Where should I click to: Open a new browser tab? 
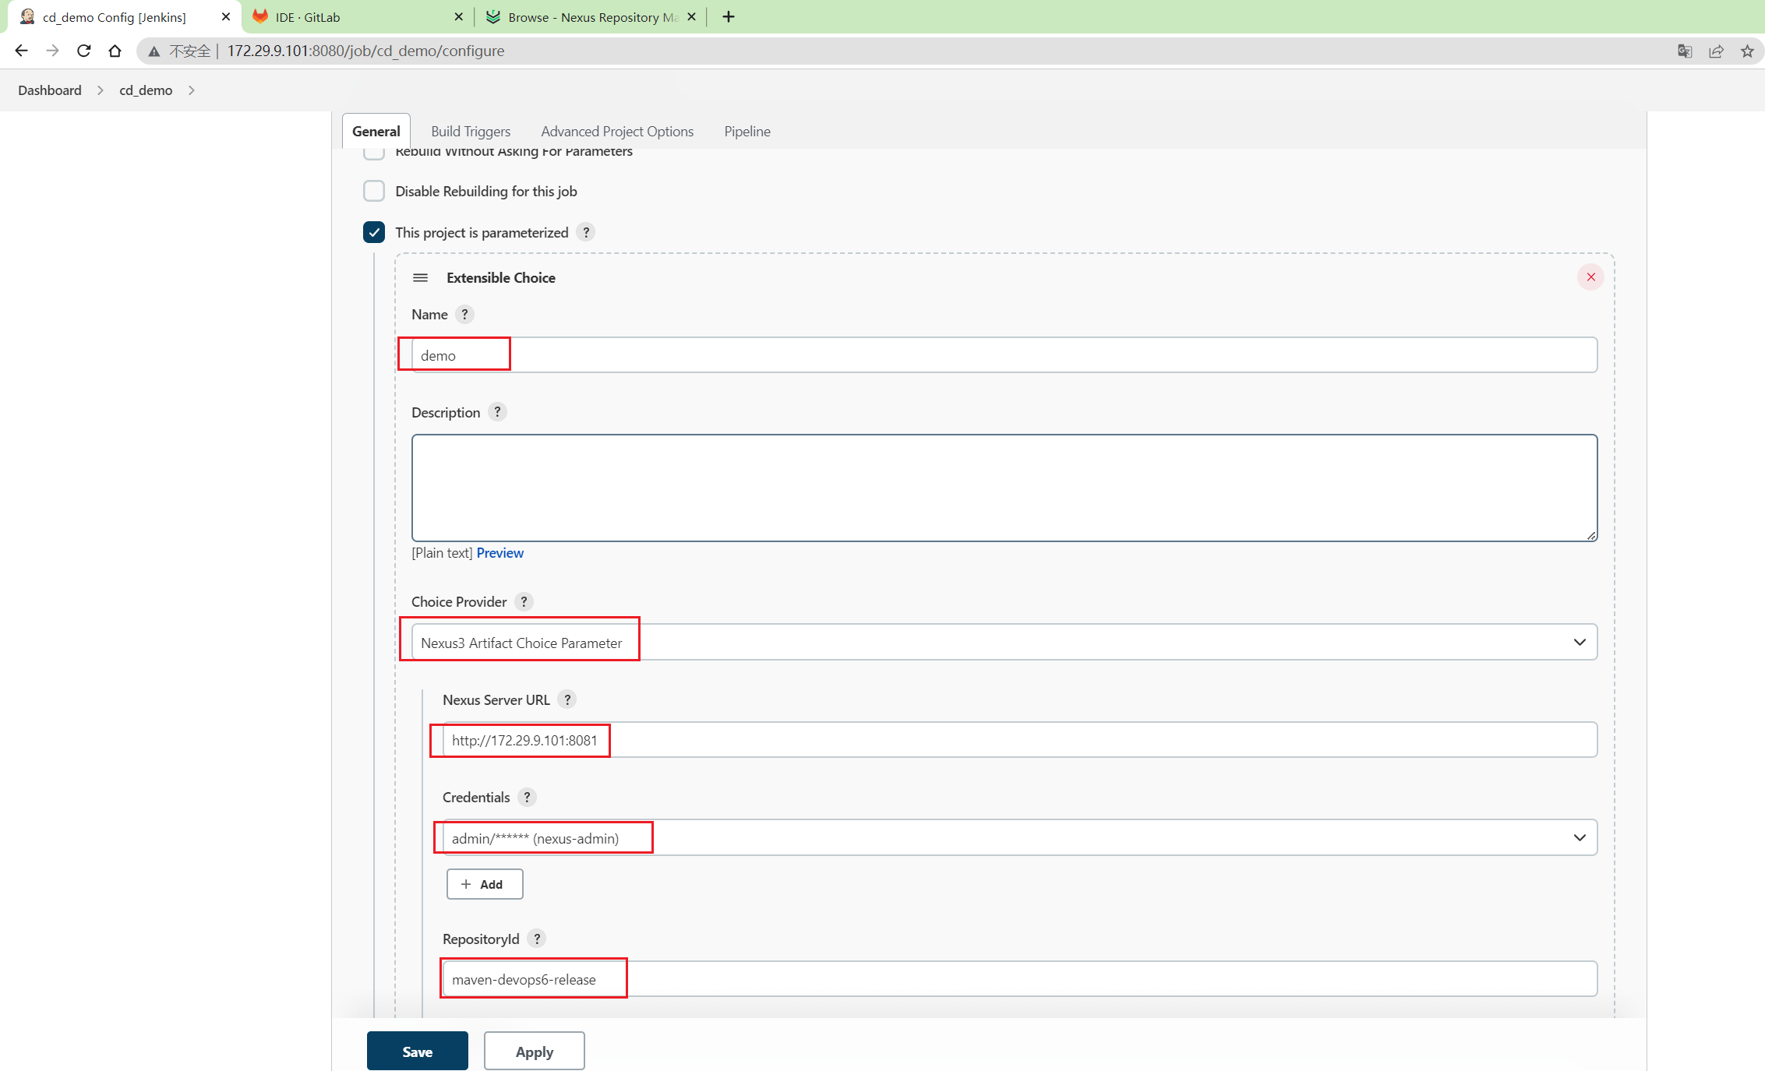click(729, 16)
